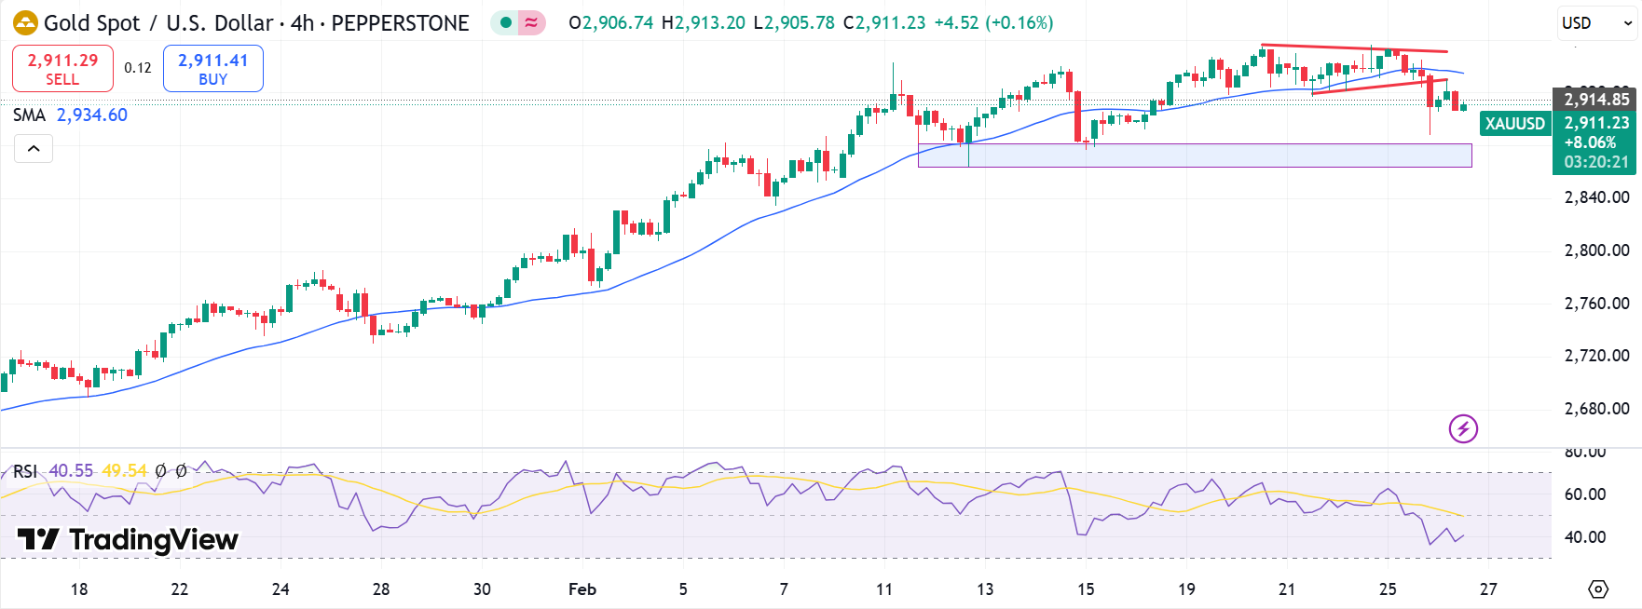Viewport: 1642px width, 609px height.
Task: Click the close price C2,911.23
Action: 884,22
